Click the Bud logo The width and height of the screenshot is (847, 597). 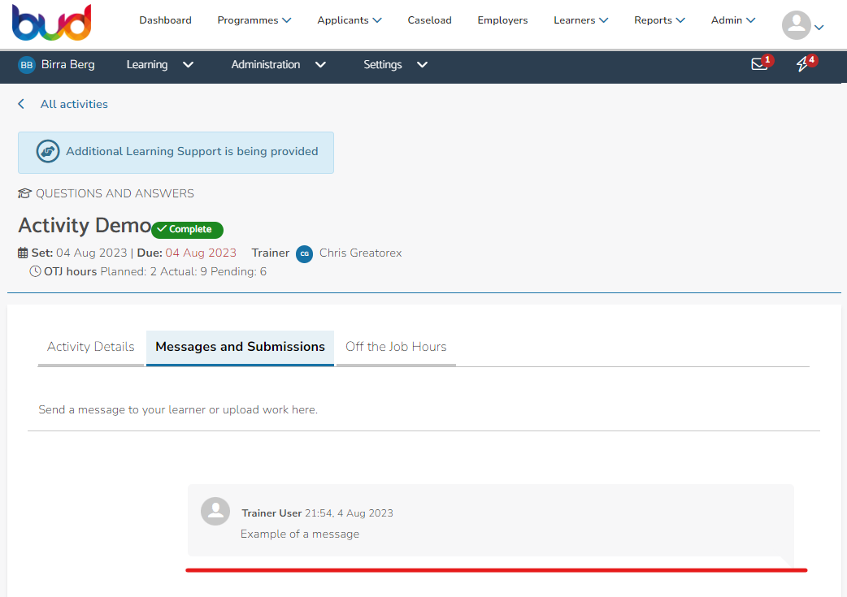click(x=51, y=23)
